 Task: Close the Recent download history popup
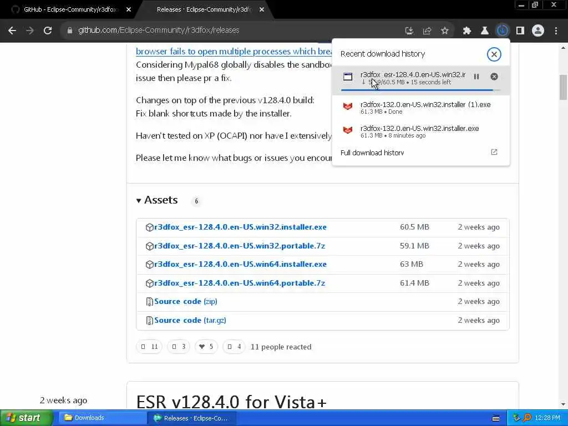click(494, 54)
